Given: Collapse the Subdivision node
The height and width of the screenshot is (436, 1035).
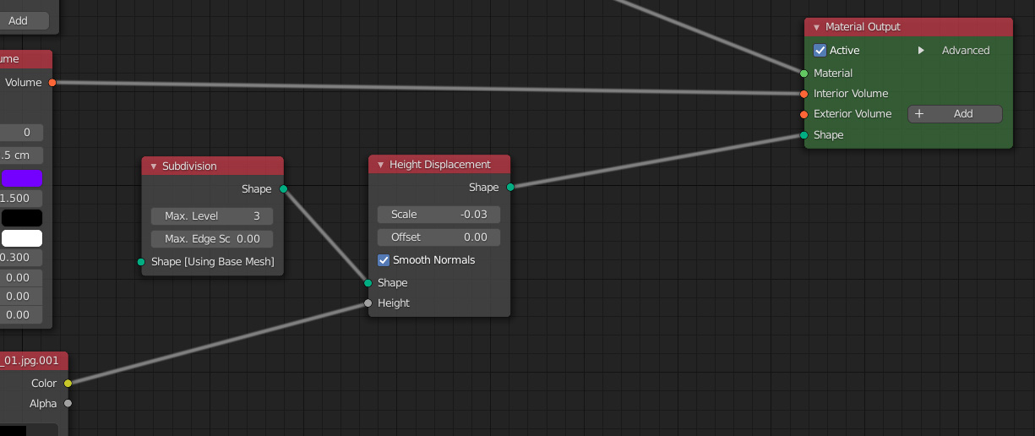Looking at the screenshot, I should [x=154, y=166].
